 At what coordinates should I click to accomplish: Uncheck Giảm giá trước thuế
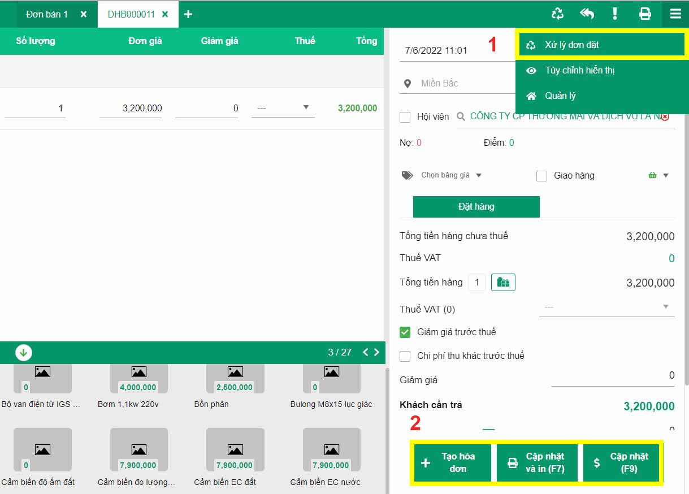pyautogui.click(x=405, y=332)
